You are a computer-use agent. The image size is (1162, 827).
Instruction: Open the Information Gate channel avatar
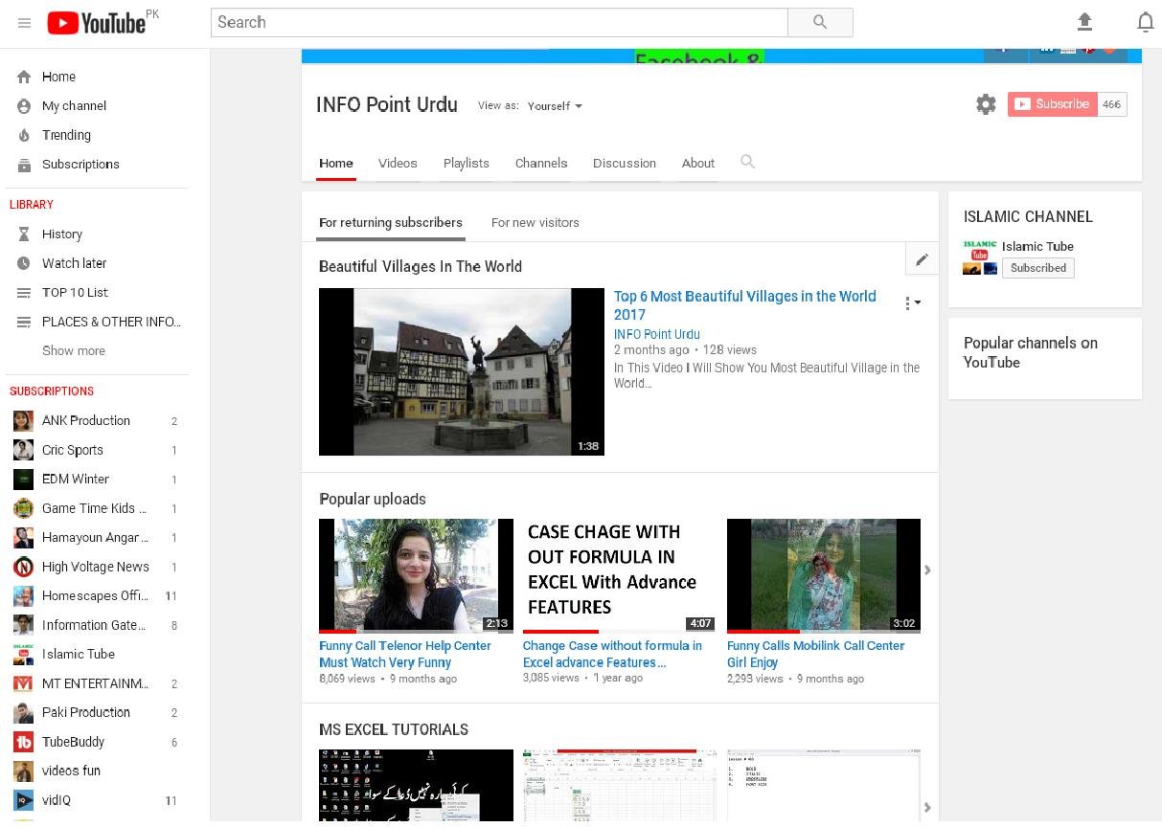24,625
